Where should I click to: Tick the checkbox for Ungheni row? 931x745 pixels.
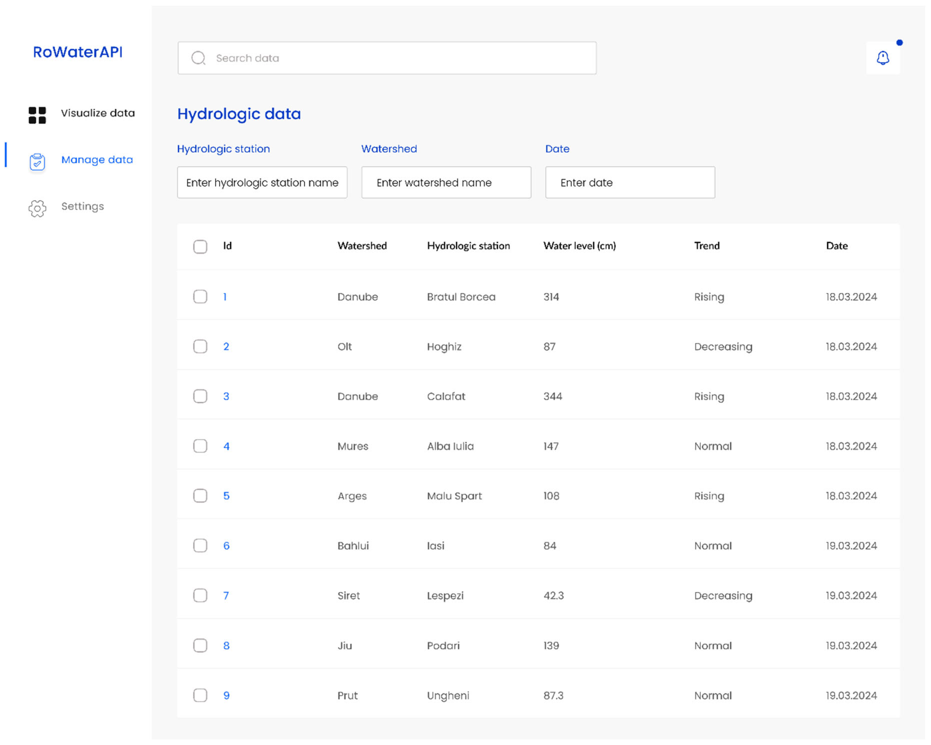(200, 696)
